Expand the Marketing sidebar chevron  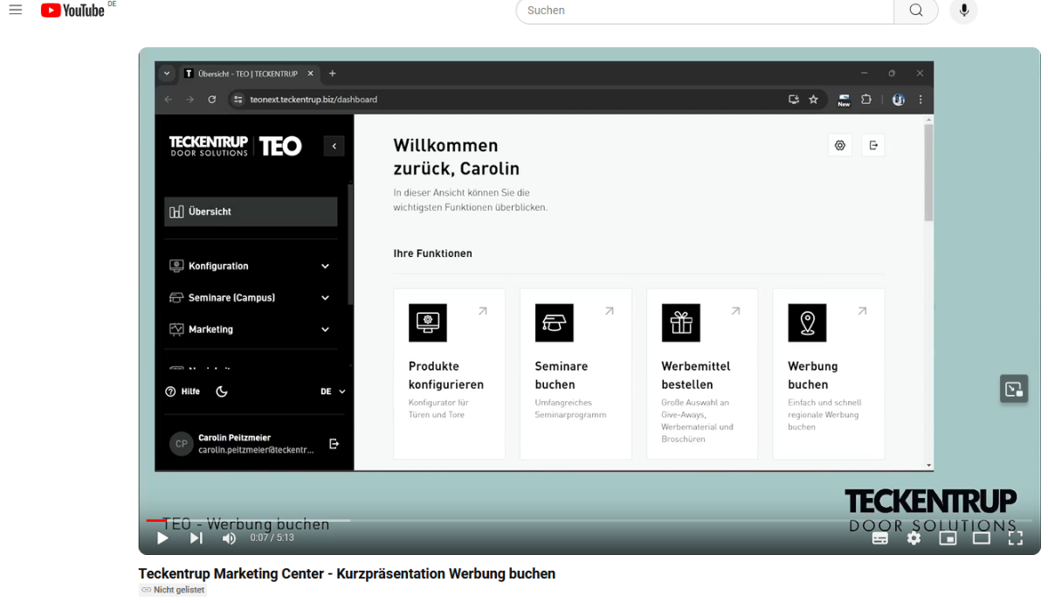tap(325, 329)
